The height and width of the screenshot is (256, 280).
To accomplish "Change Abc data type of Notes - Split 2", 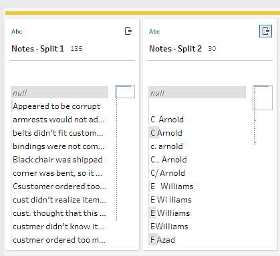I will click(x=154, y=31).
